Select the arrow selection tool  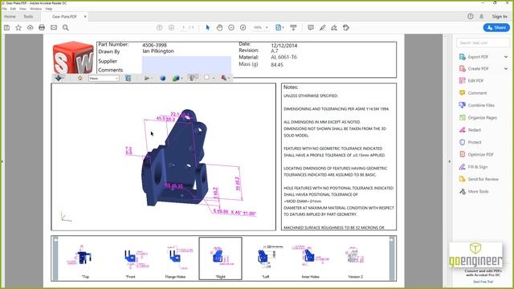[207, 28]
